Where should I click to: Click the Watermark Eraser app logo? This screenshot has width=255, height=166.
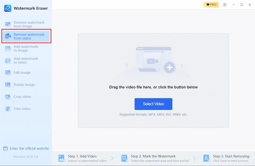coord(8,8)
